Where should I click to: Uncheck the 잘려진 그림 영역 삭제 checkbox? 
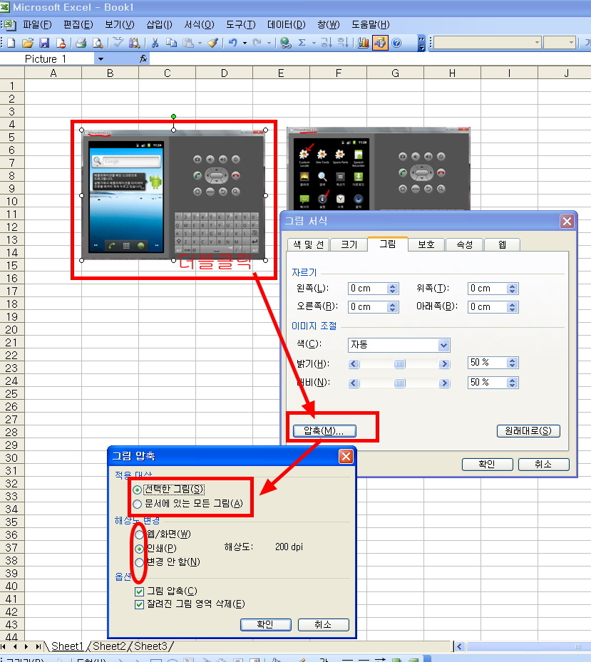click(139, 604)
